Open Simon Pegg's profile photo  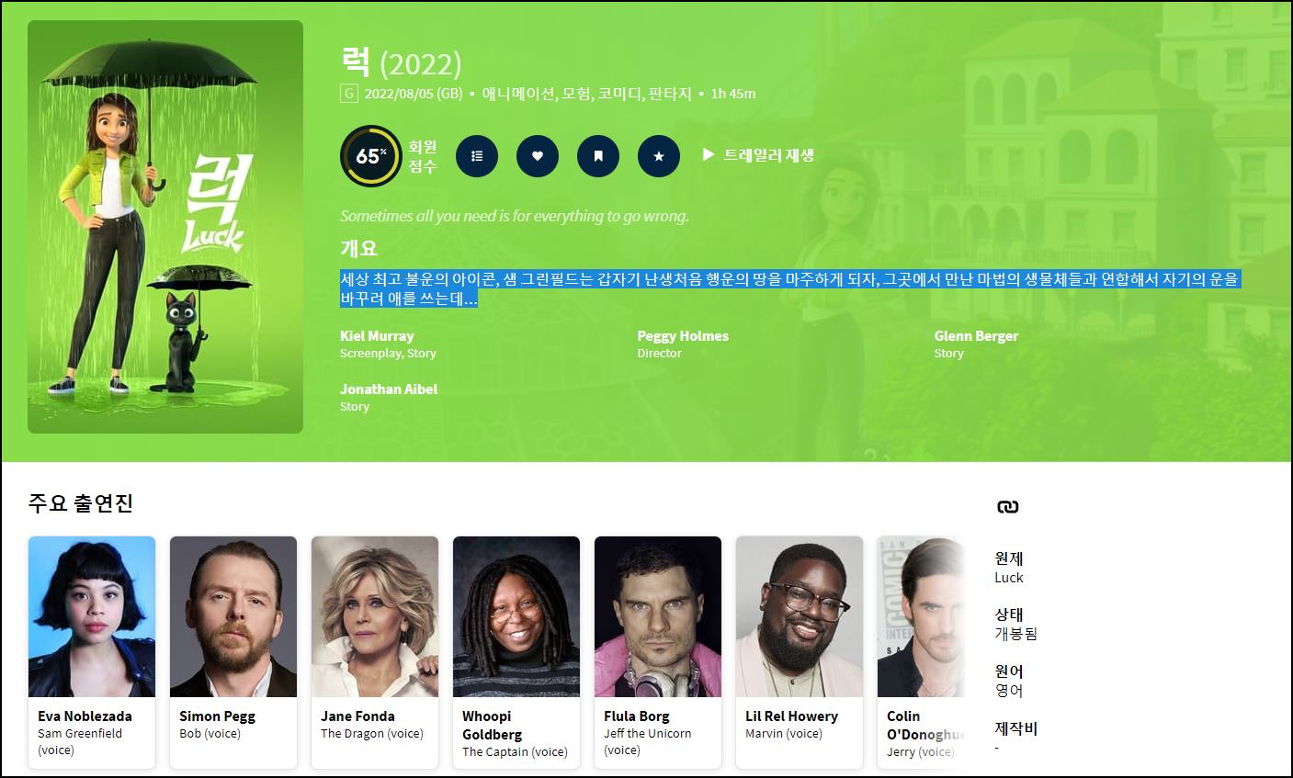click(x=233, y=616)
